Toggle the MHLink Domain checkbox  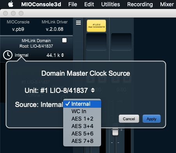[x=64, y=40]
